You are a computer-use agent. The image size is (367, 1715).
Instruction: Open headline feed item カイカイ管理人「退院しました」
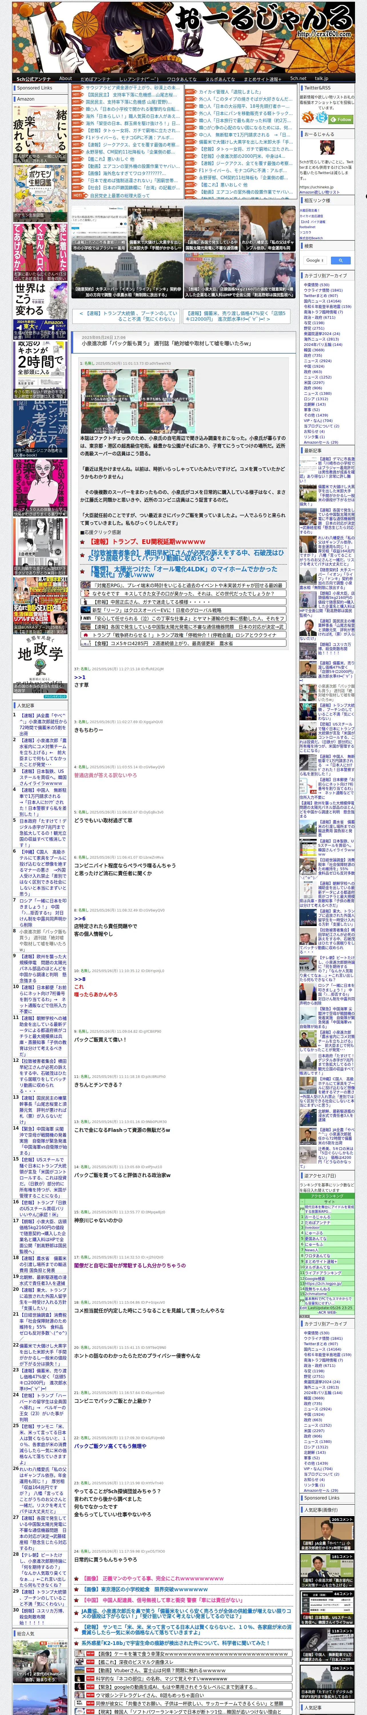230,92
